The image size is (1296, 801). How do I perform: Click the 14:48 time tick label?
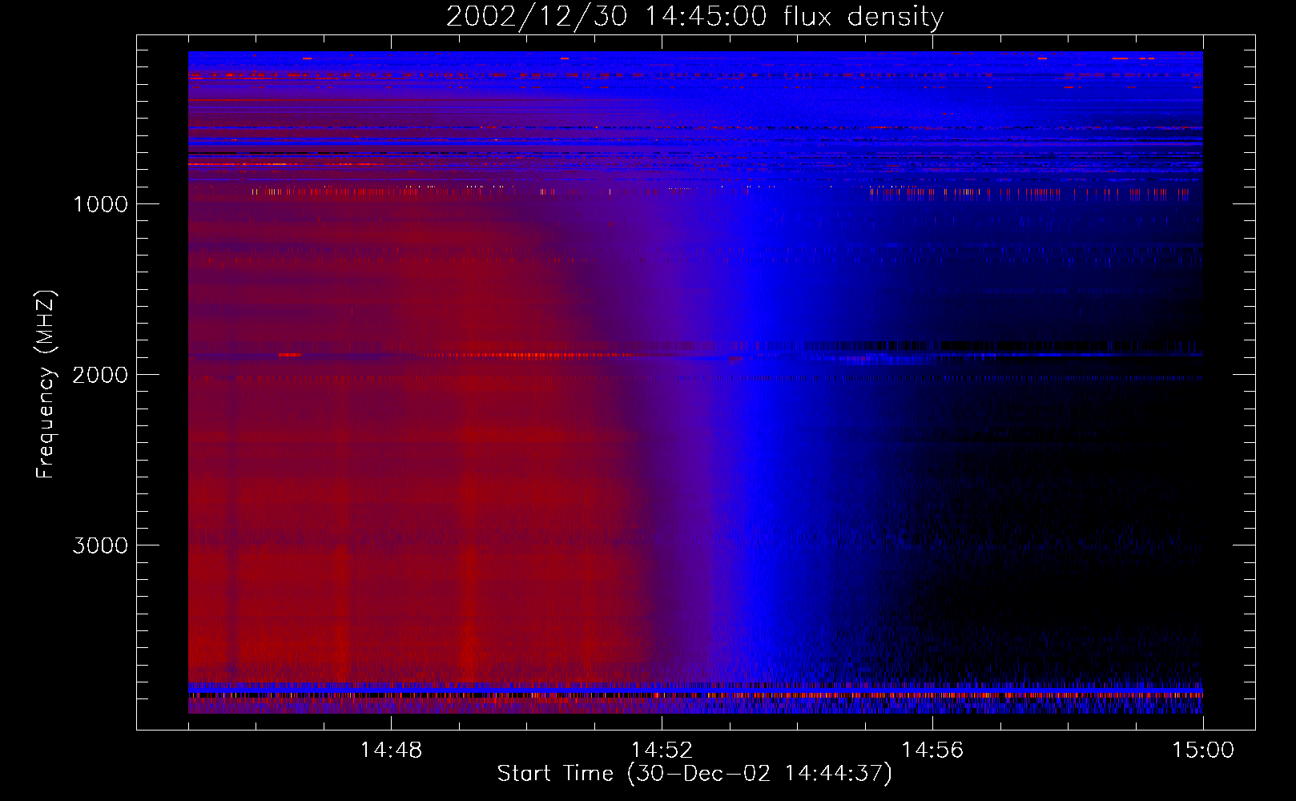click(x=391, y=751)
